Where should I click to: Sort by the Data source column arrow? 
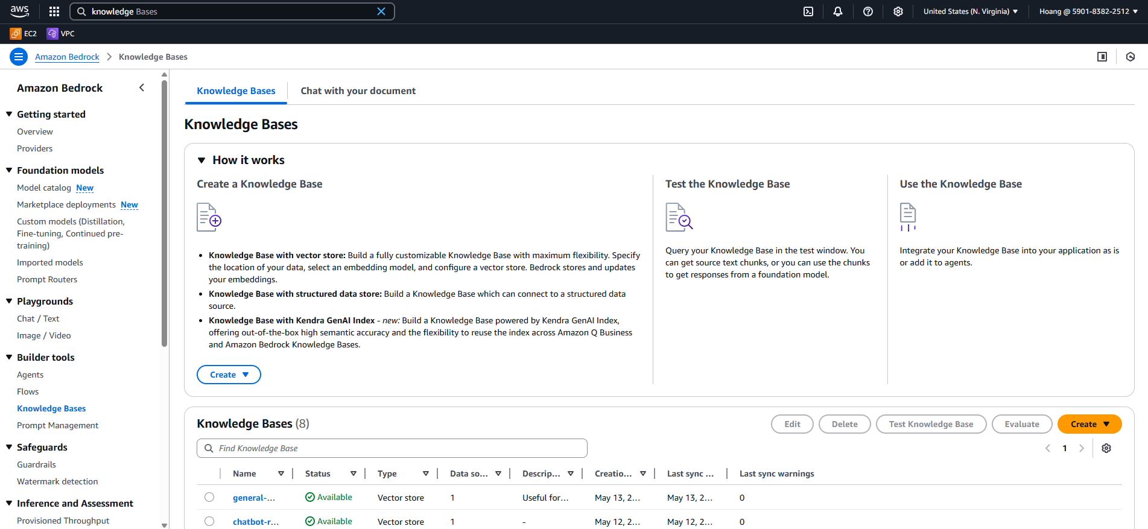(498, 474)
